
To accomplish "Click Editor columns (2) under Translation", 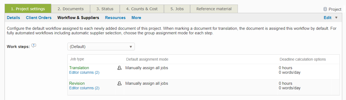I will (x=84, y=72).
